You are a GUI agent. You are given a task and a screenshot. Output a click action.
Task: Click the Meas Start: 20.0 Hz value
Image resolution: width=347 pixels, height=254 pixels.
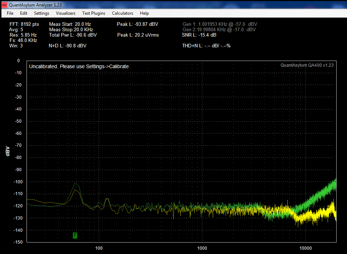(x=70, y=24)
